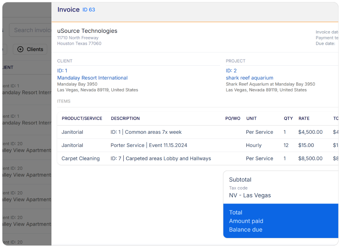
Task: Open project ID: 2 link
Action: (231, 71)
